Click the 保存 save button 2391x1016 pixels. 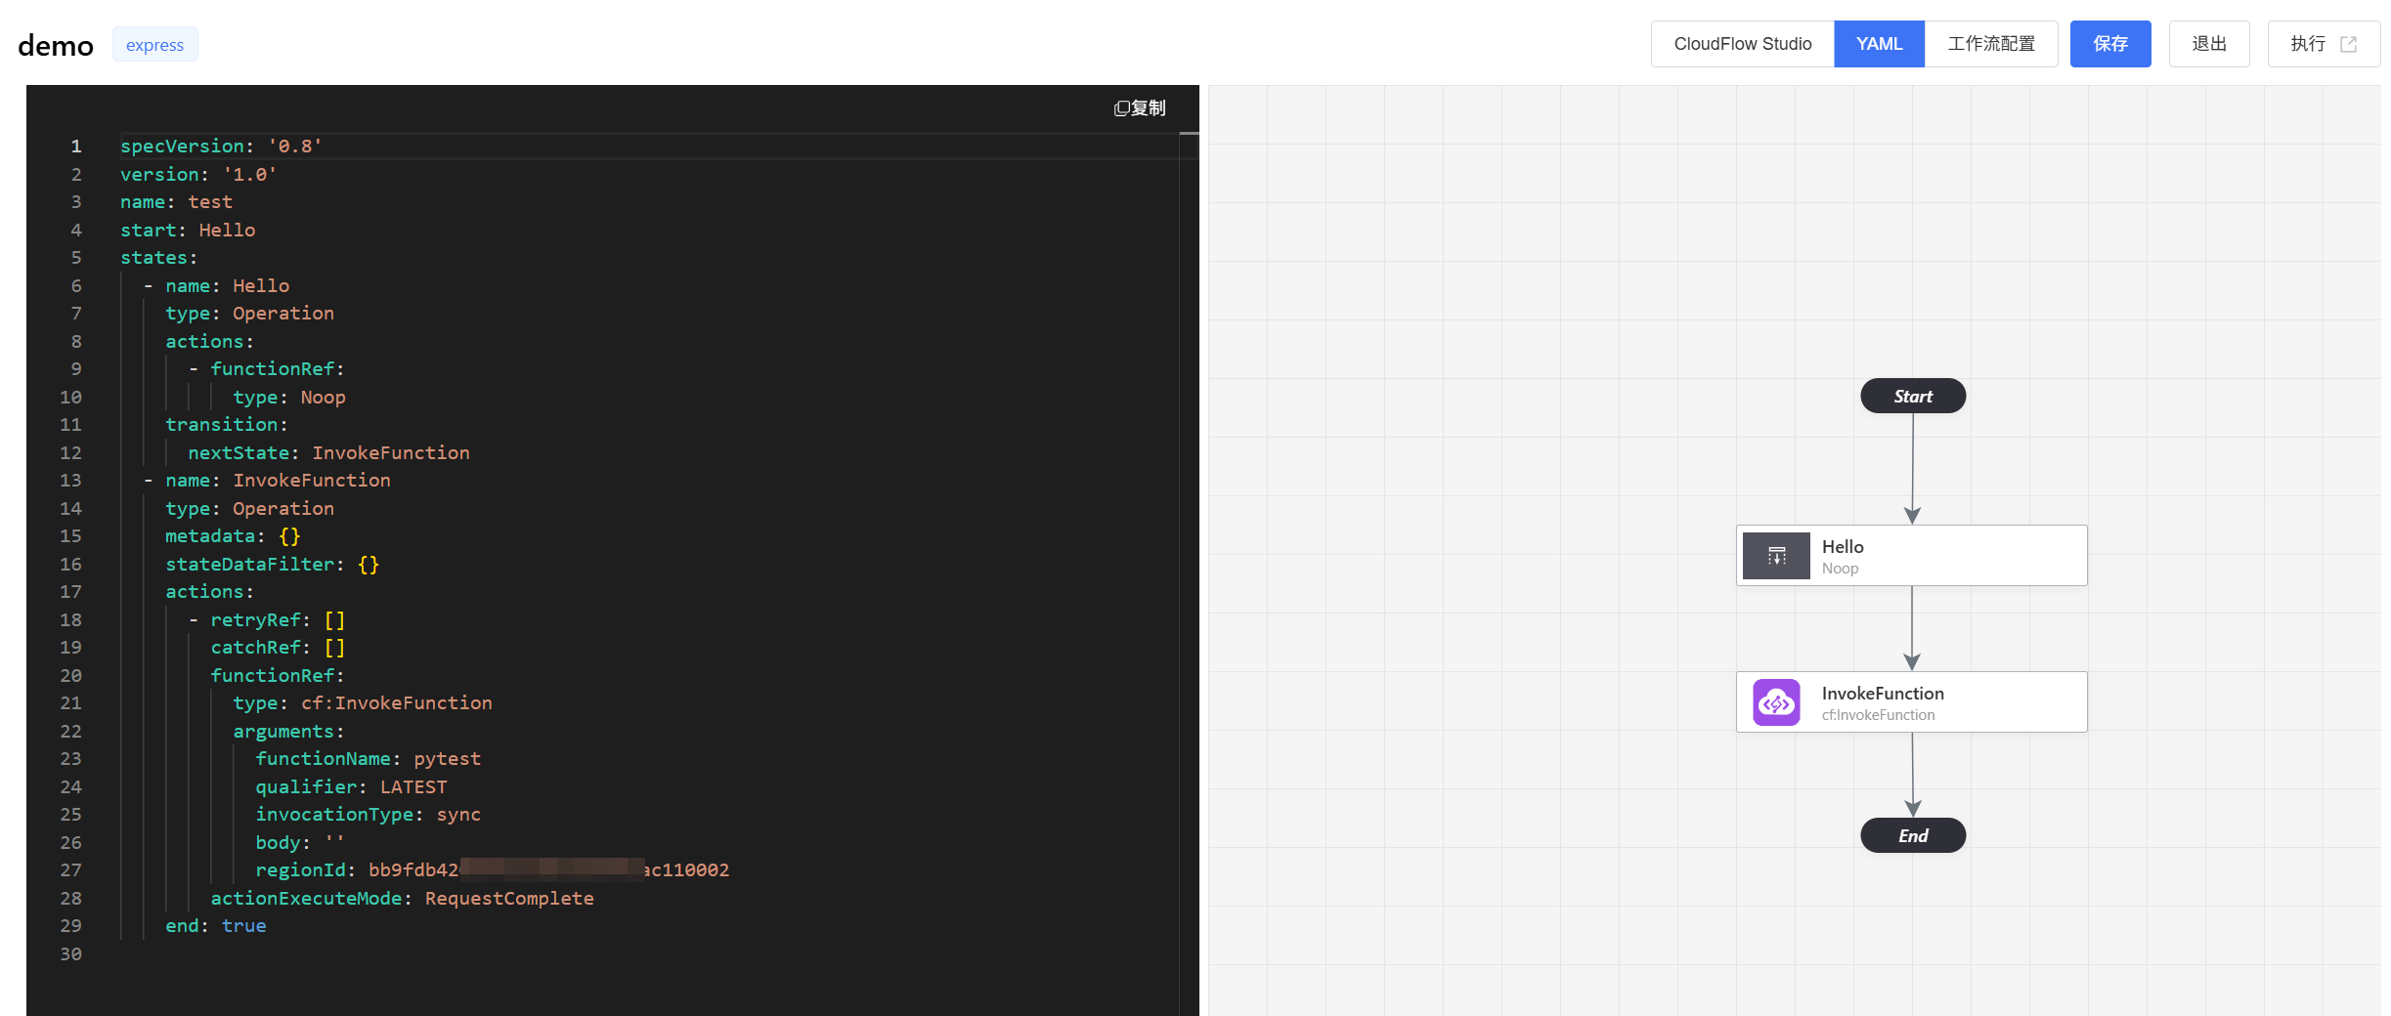pyautogui.click(x=2110, y=44)
